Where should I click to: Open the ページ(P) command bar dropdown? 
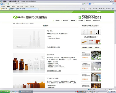(96, 9)
